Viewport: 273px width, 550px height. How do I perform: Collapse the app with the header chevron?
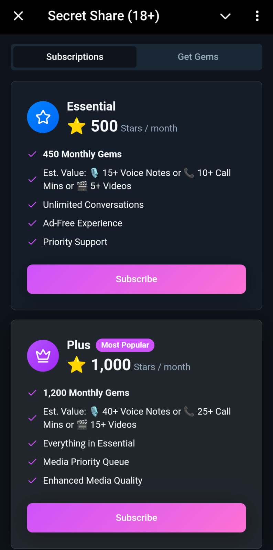225,16
